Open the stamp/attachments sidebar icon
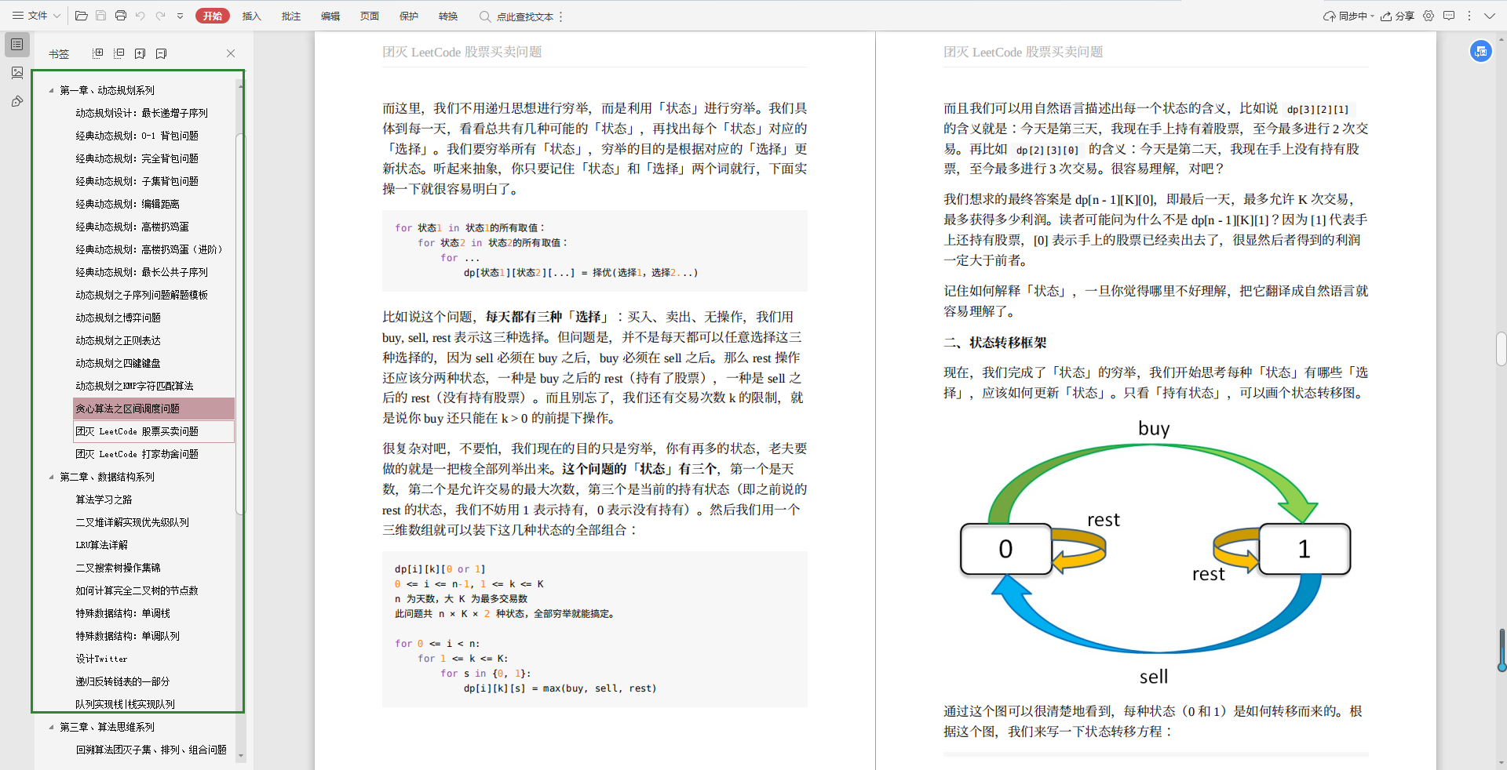This screenshot has width=1507, height=770. pyautogui.click(x=17, y=101)
